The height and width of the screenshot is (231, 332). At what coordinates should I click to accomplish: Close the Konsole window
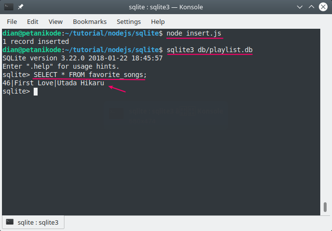[323, 7]
